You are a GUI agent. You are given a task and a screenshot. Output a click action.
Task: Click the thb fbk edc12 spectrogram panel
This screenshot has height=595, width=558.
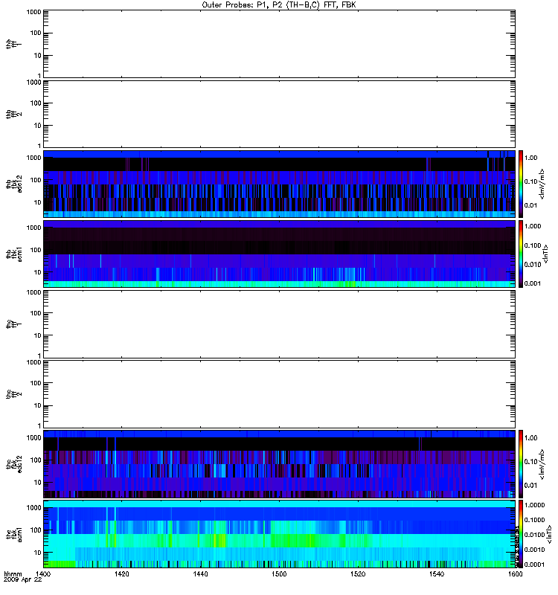coord(279,184)
